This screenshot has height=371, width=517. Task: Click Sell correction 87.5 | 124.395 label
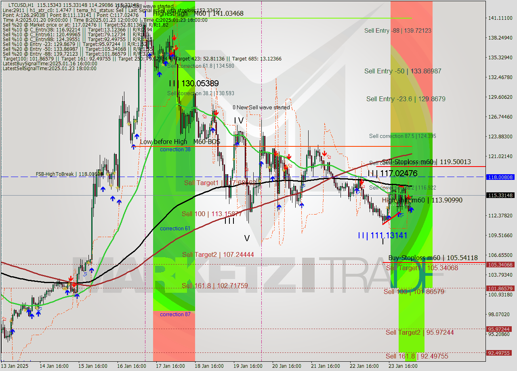click(x=403, y=136)
